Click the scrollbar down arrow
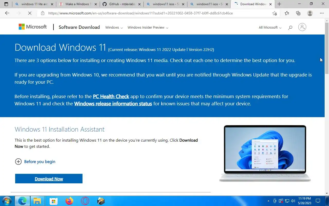 coord(327,193)
